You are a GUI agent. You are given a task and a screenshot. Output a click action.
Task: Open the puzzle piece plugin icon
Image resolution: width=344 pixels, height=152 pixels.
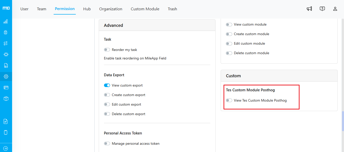pos(6,54)
